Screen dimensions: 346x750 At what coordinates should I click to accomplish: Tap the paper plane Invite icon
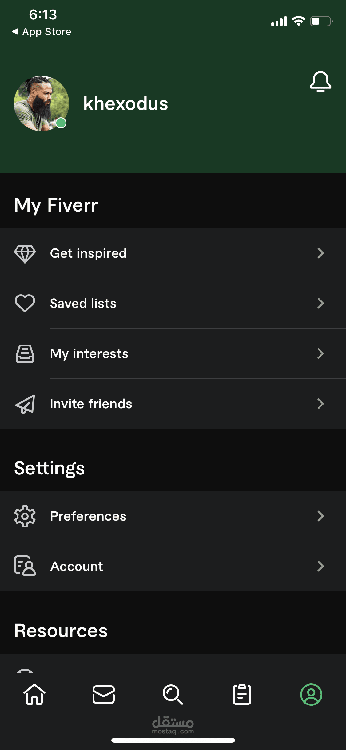(x=25, y=404)
